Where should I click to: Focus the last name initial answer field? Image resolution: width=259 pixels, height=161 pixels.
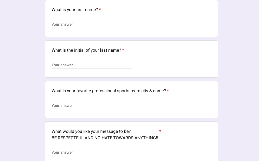pos(91,65)
